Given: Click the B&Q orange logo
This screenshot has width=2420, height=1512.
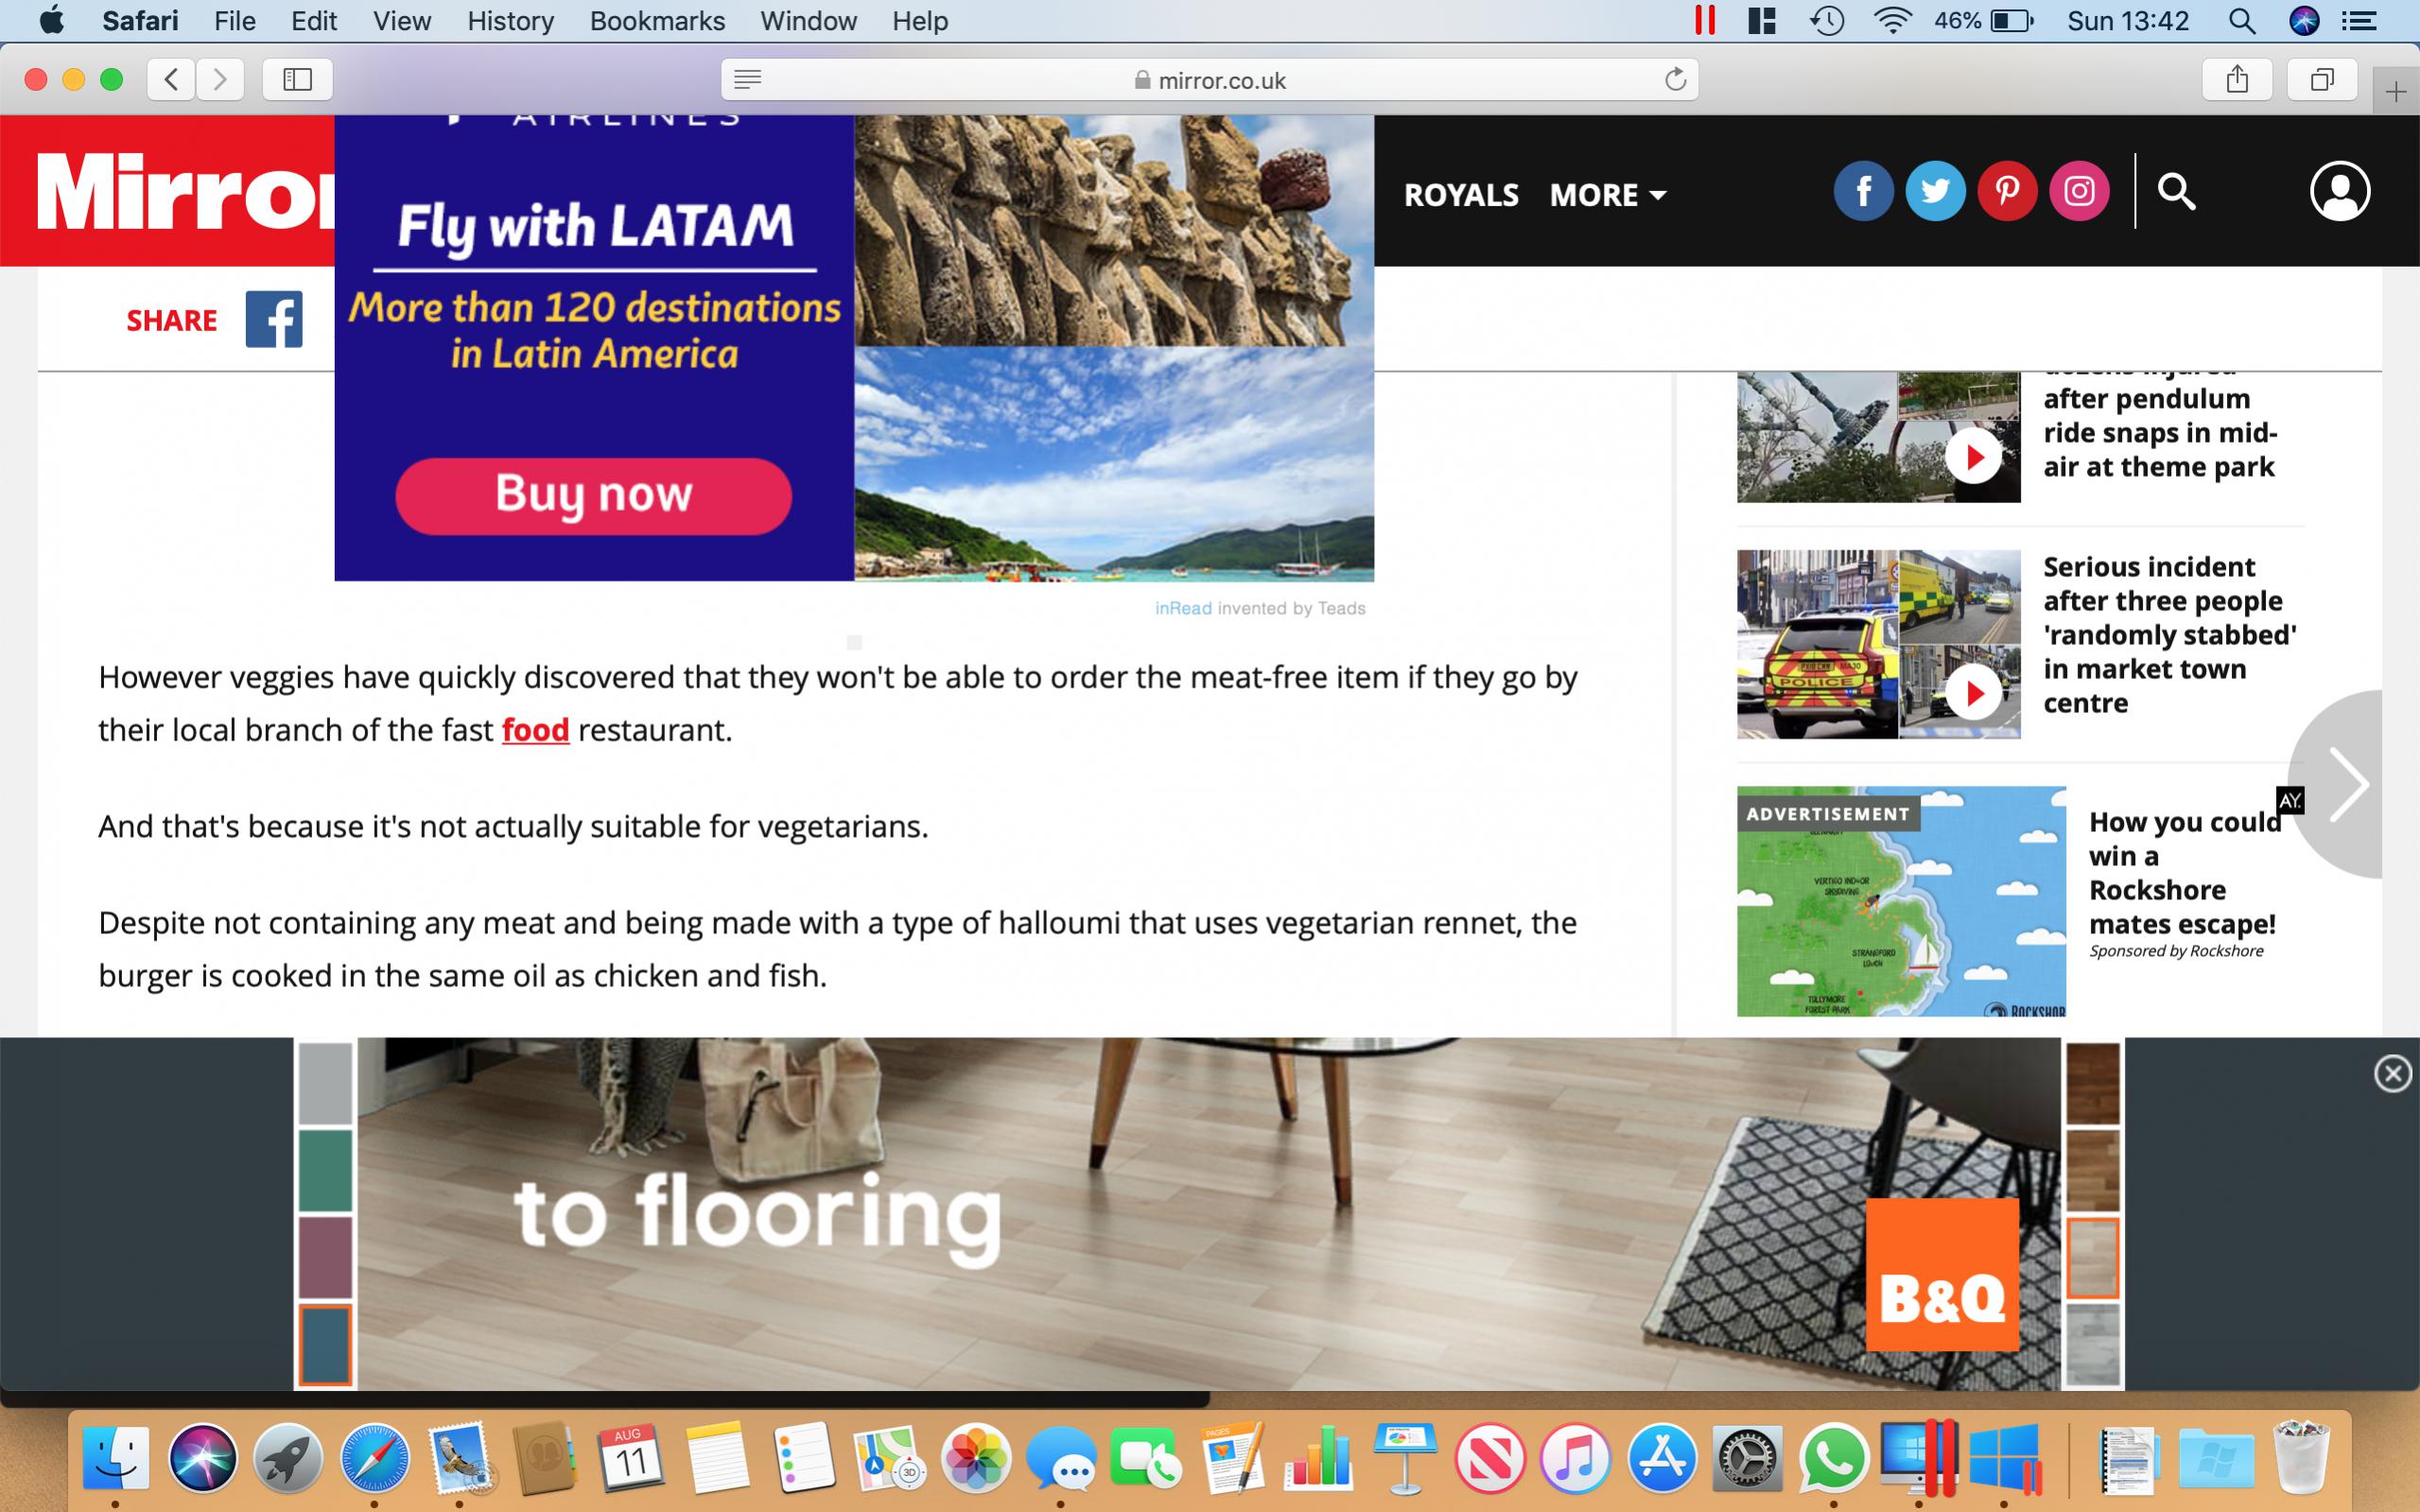Looking at the screenshot, I should (1942, 1274).
